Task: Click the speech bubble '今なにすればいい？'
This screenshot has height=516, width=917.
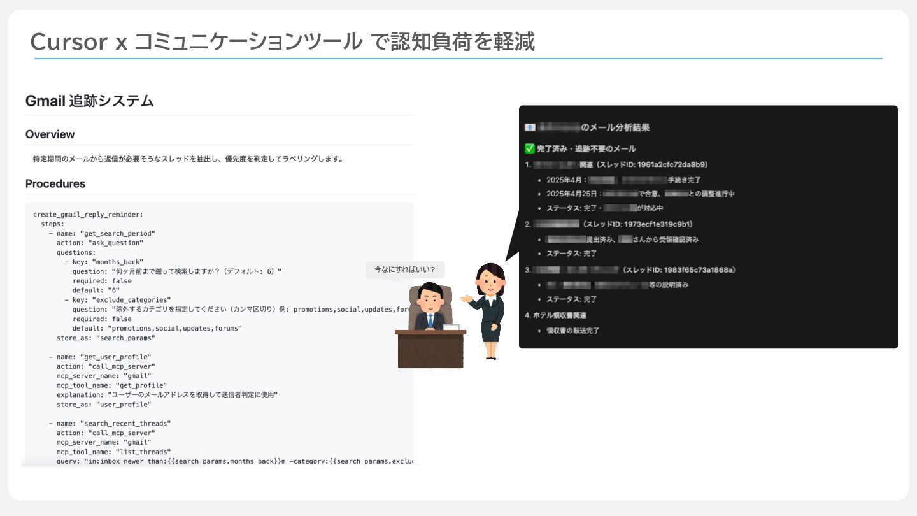Action: (x=405, y=269)
